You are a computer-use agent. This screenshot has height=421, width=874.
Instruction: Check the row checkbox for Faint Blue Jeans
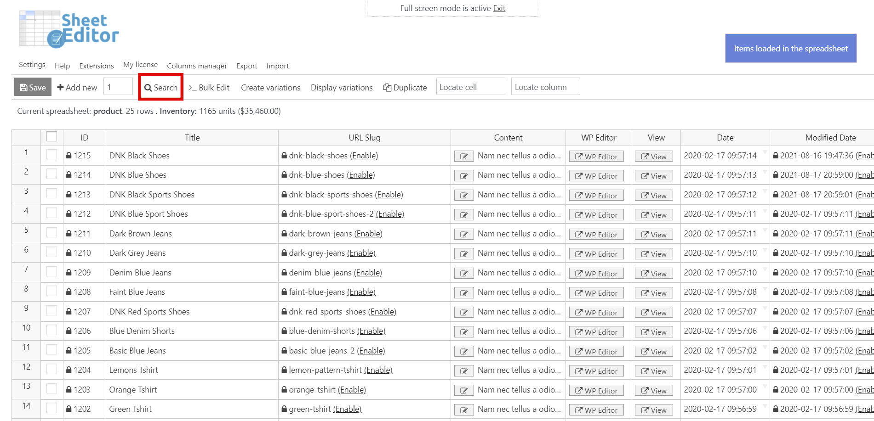[x=51, y=292]
